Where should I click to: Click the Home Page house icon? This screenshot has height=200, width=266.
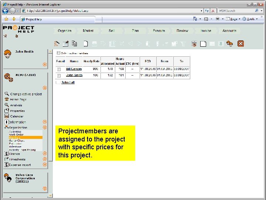7,99
